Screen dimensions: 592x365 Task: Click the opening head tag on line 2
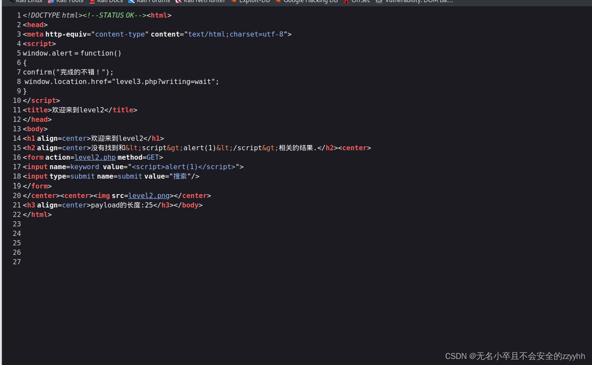[x=35, y=25]
